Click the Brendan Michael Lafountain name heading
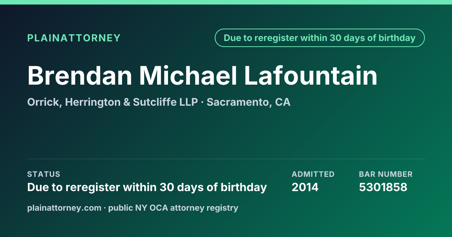452x237 pixels. 202,76
